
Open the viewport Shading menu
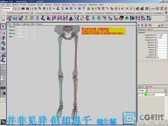tap(16, 24)
